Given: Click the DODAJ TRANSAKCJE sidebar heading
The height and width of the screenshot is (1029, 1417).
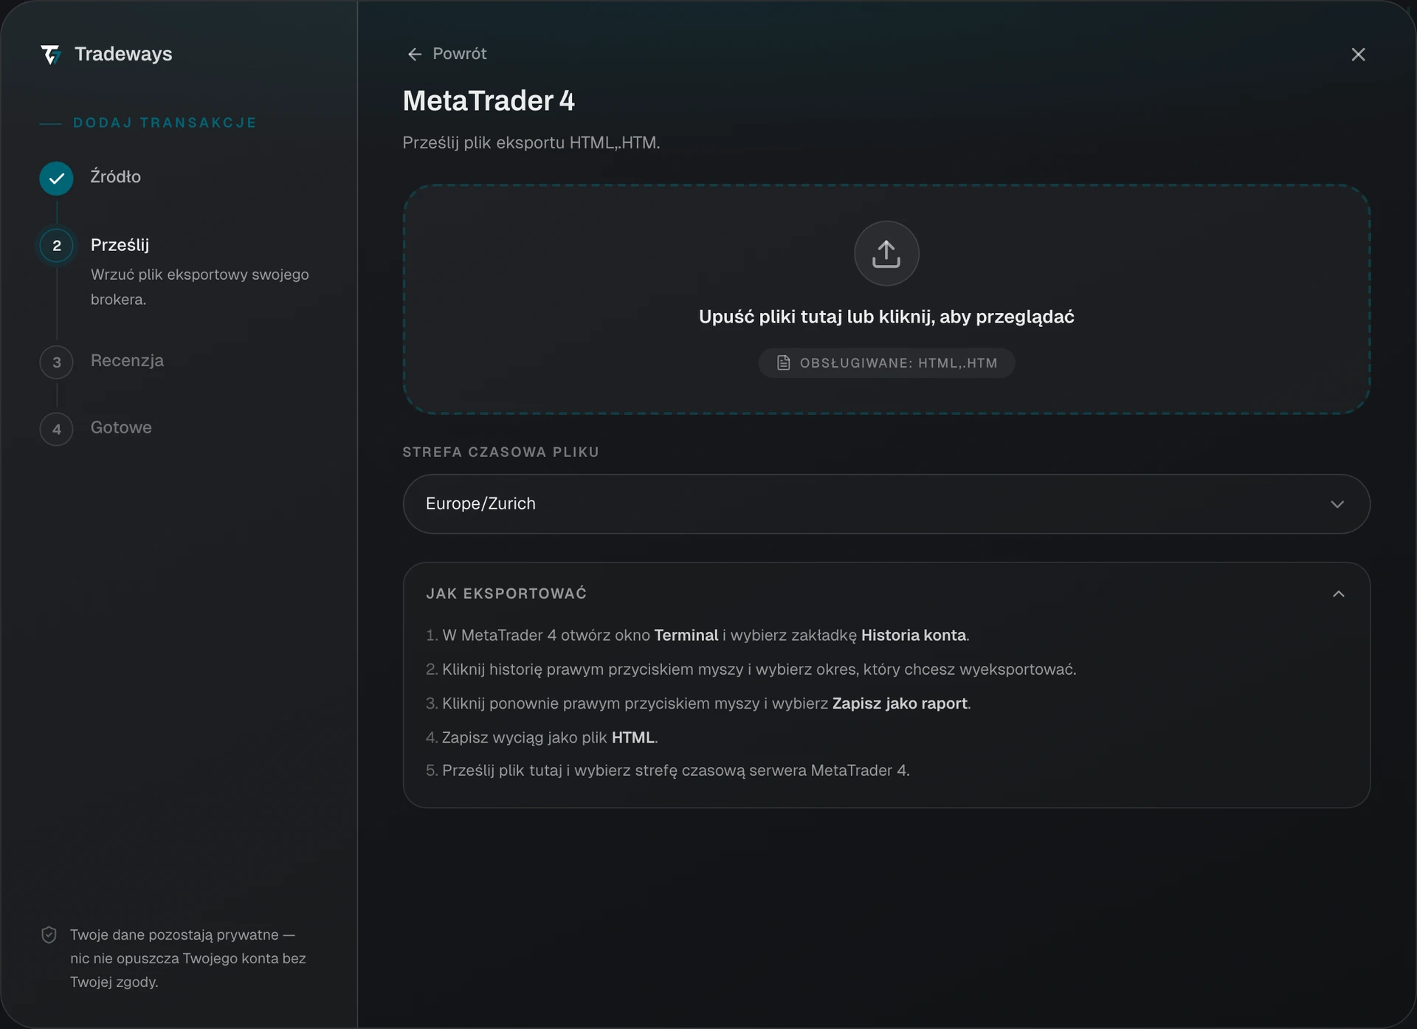Looking at the screenshot, I should pos(165,123).
